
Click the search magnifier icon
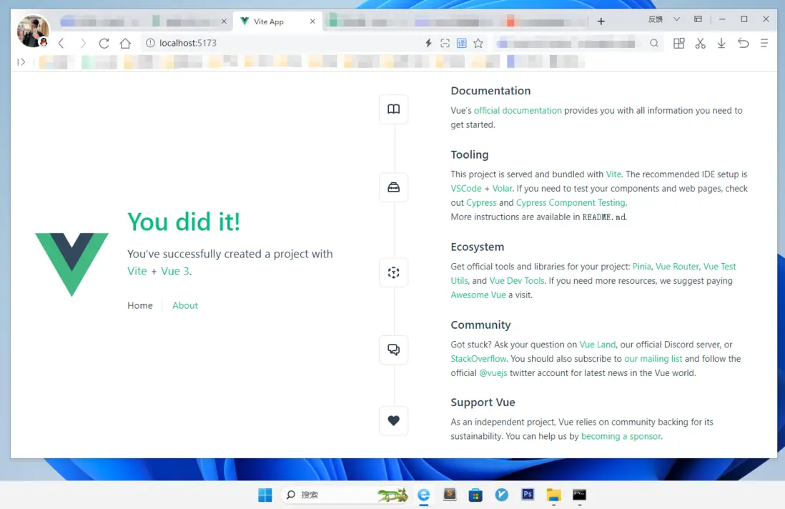654,43
